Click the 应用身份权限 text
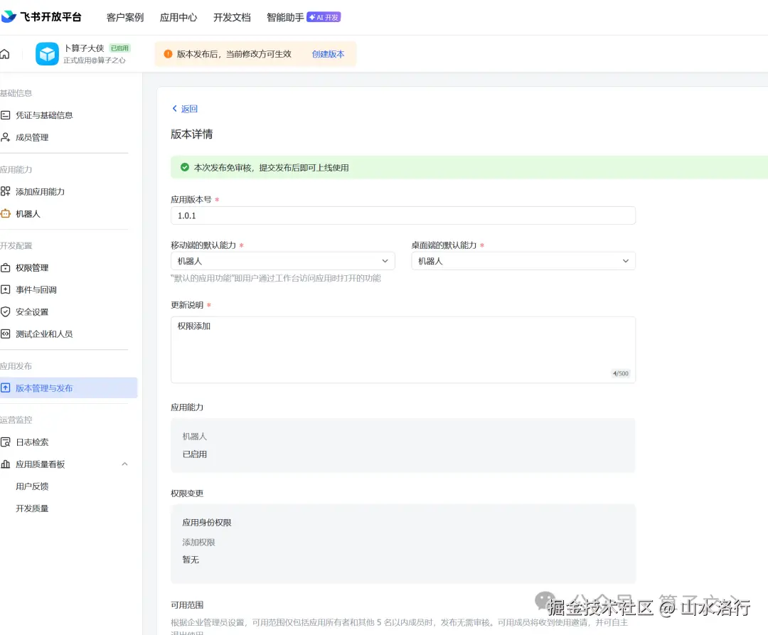Image resolution: width=768 pixels, height=635 pixels. (207, 523)
